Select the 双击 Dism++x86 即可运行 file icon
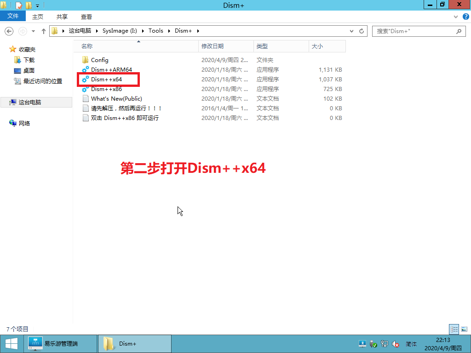The image size is (471, 353). [85, 118]
